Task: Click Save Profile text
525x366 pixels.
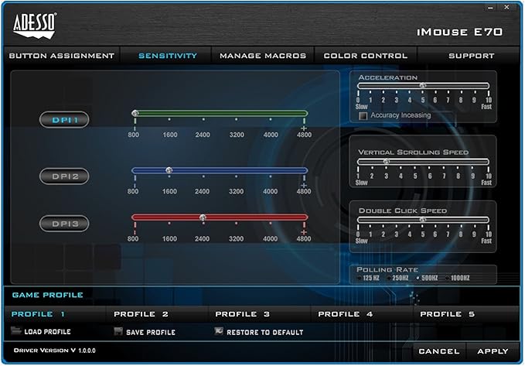Action: 151,332
